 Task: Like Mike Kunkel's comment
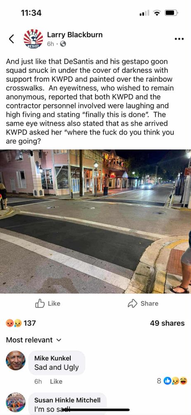tap(56, 381)
